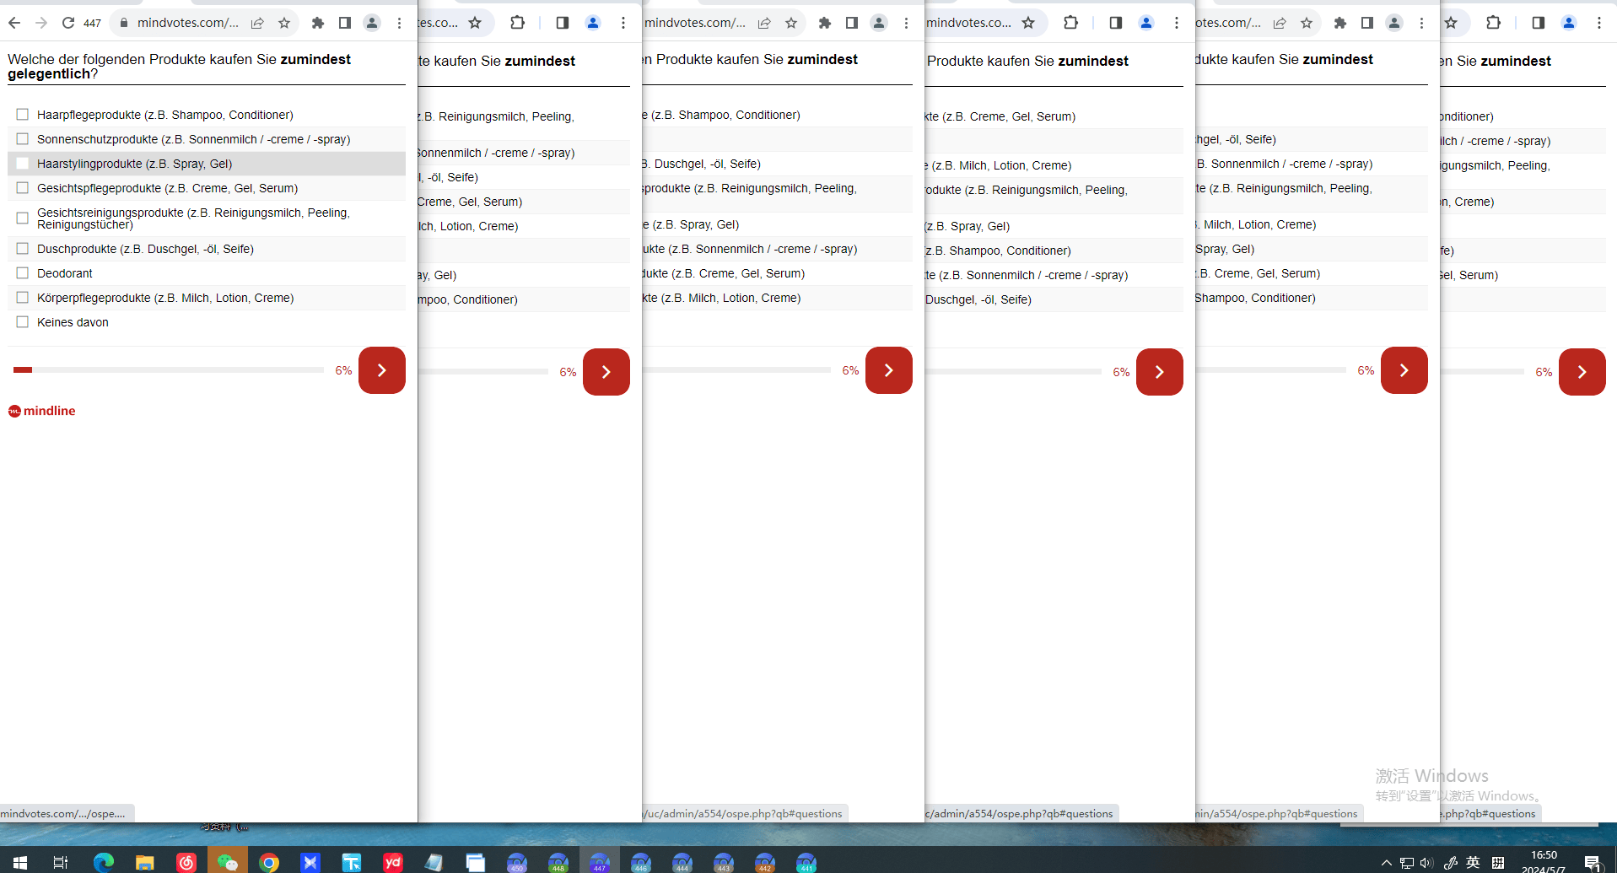Open the extensions puzzle icon in the leftmost browser
This screenshot has width=1617, height=873.
[318, 23]
